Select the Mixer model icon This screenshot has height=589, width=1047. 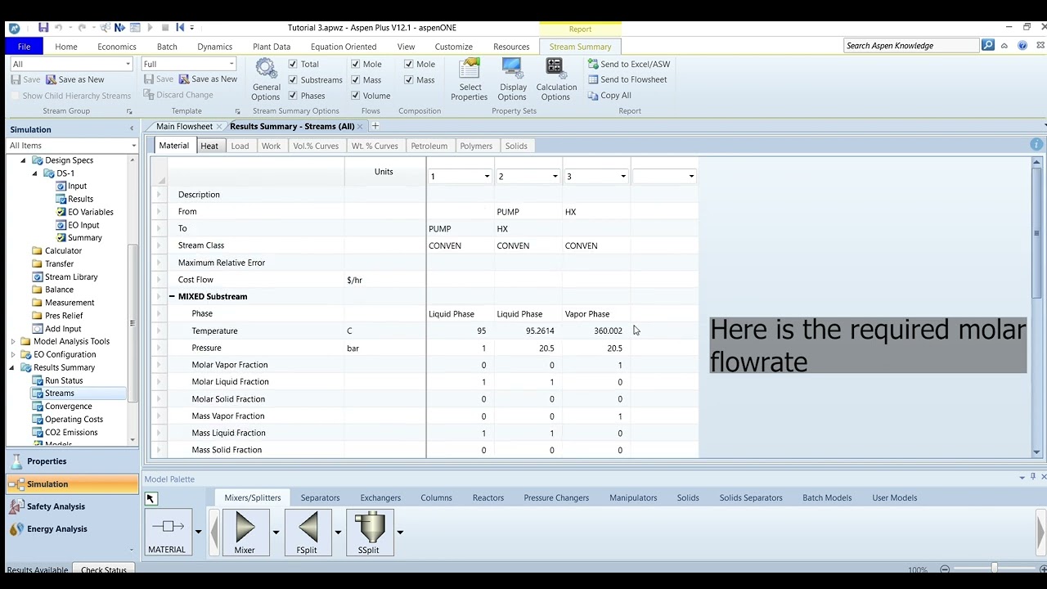[x=245, y=533]
